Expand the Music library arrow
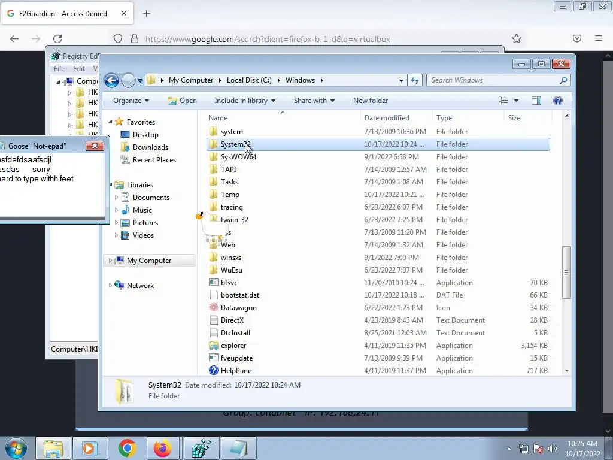Screen dimensions: 613x460 (116, 210)
